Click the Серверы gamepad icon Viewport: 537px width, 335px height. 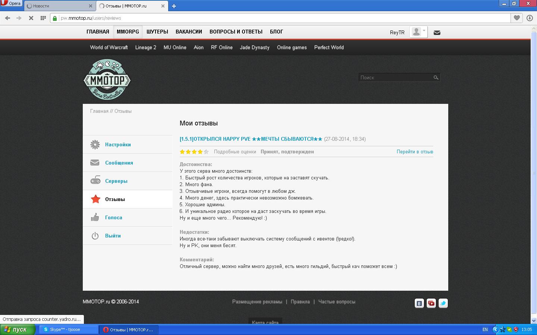95,181
